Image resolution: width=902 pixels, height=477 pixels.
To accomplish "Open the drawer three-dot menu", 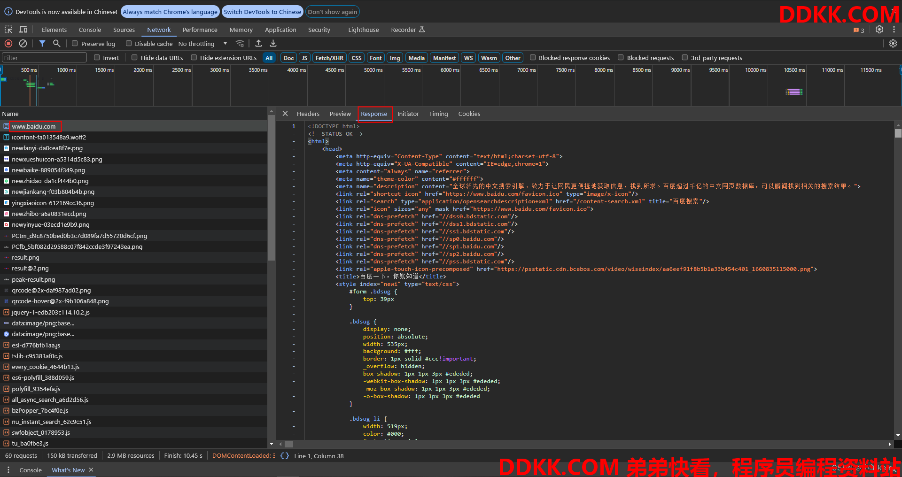I will click(x=8, y=469).
